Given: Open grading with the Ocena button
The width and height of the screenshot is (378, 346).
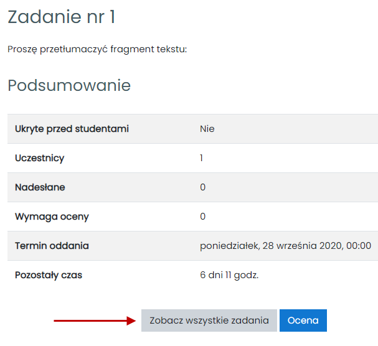Looking at the screenshot, I should (303, 320).
